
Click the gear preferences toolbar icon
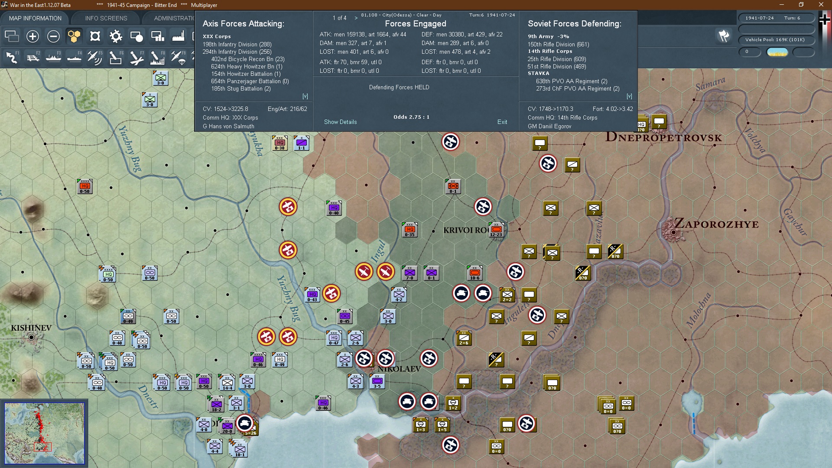click(116, 36)
